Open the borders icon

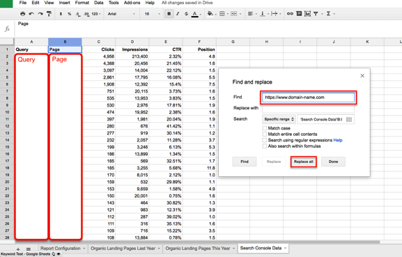222,14
